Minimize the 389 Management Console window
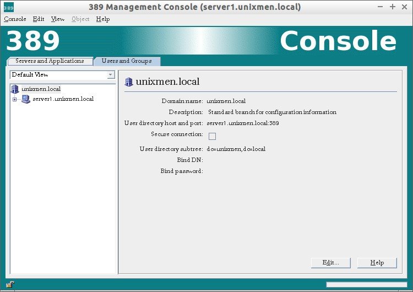This screenshot has height=292, width=413. (x=380, y=7)
